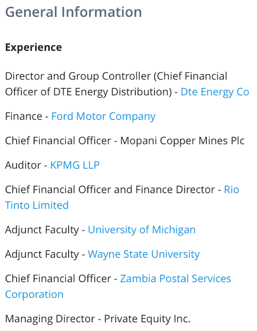Viewport: 257px width, 331px height.
Task: Click the Experience subheading
Action: point(33,47)
